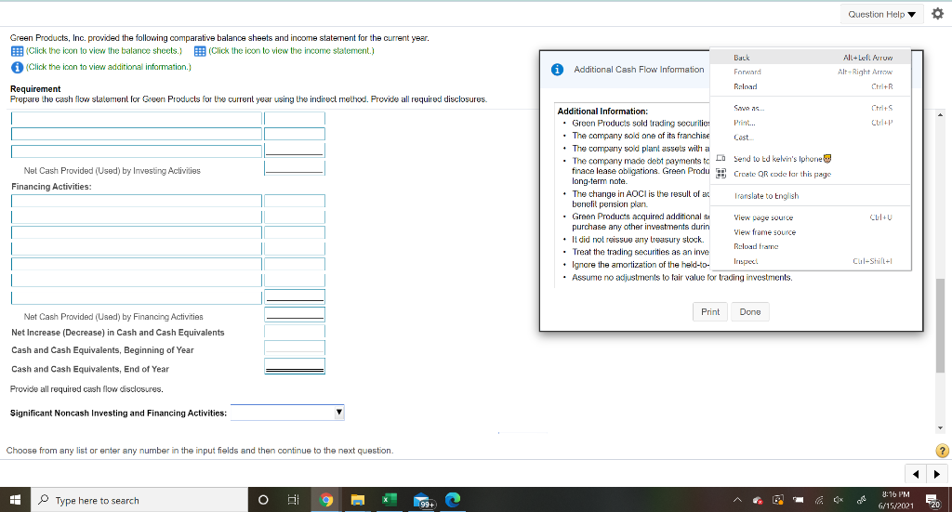Choose Inspect in context menu

pos(810,261)
